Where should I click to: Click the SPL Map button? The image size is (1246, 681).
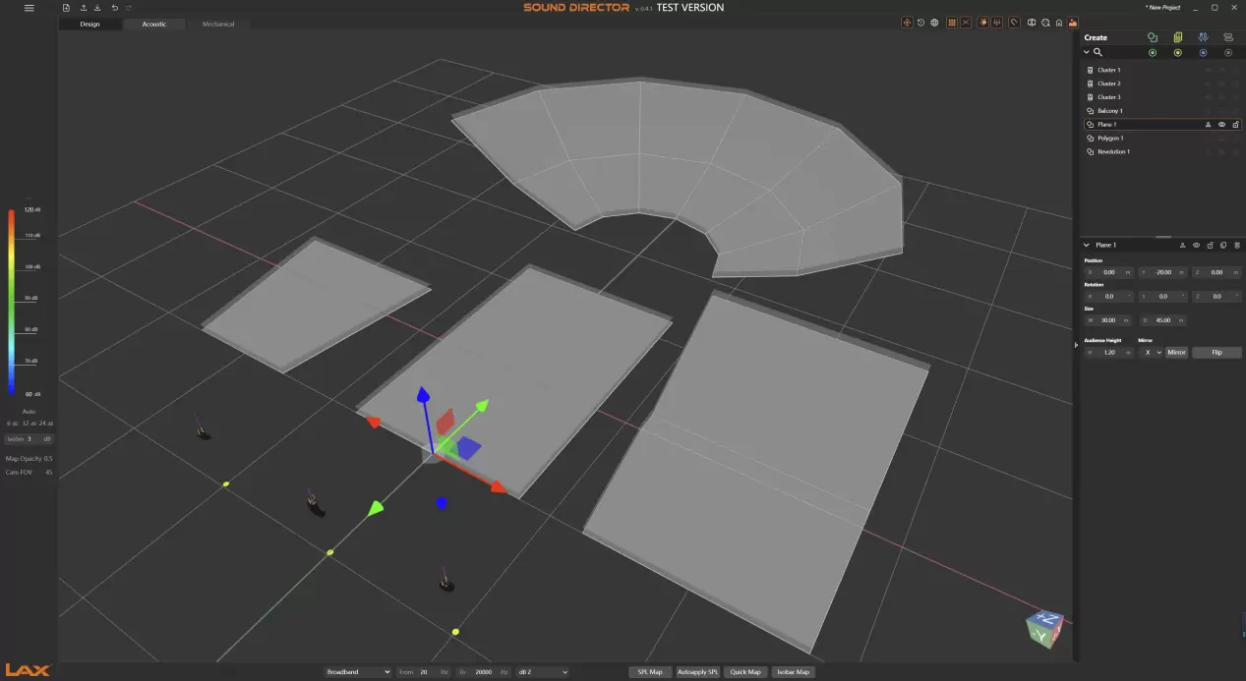[650, 672]
